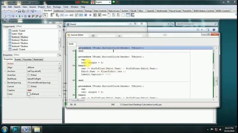Open the dropdown beside the Search Calculation box

[168, 24]
